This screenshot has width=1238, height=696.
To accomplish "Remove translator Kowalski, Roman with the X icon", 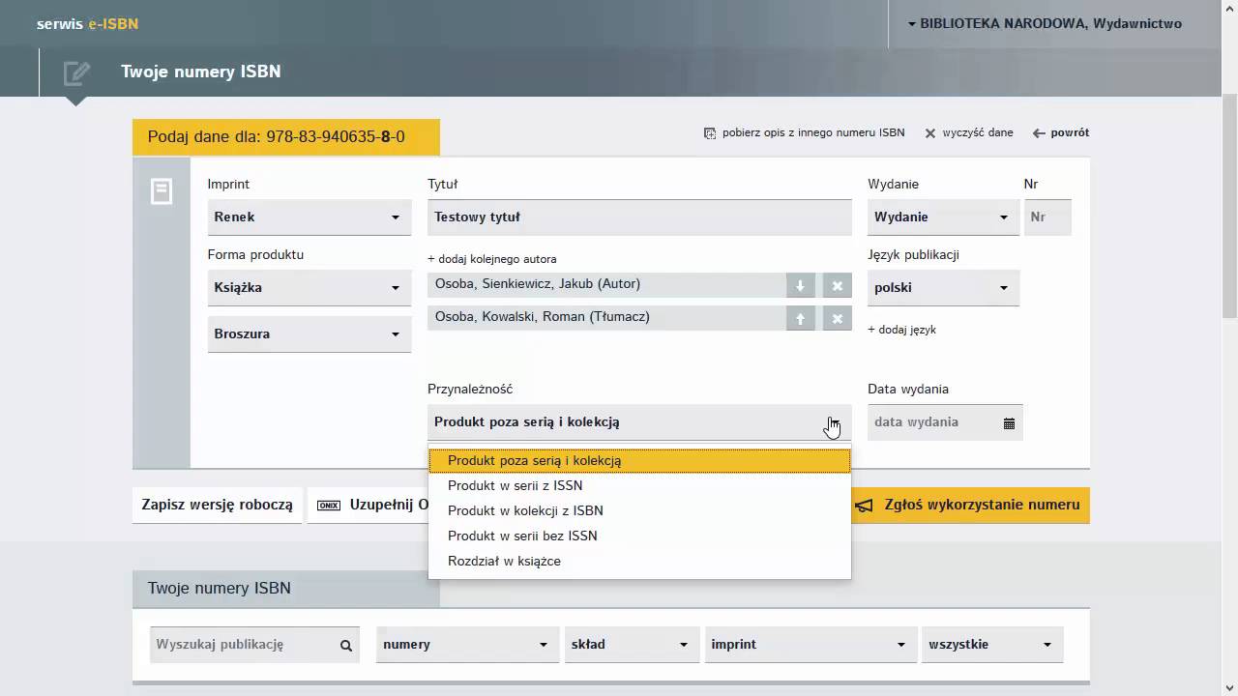I will pos(838,318).
